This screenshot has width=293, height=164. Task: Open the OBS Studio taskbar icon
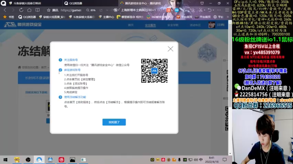(28, 160)
